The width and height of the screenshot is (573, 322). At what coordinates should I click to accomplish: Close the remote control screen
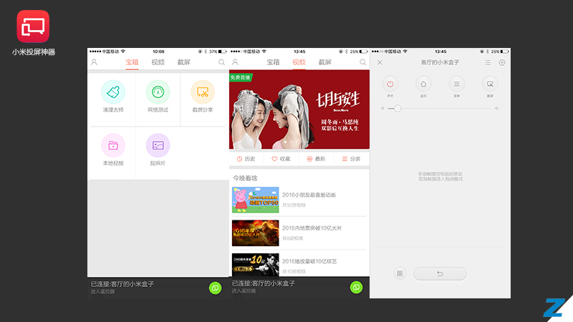click(x=380, y=62)
